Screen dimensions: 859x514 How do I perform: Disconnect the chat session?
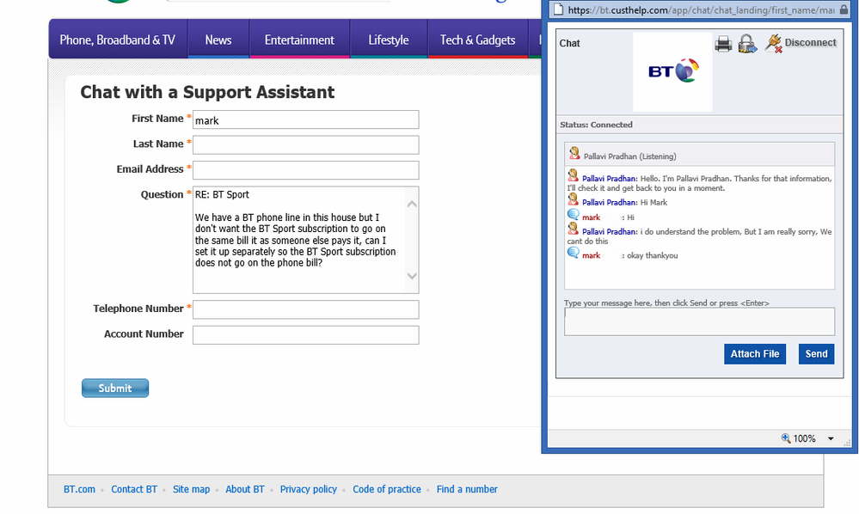point(801,43)
